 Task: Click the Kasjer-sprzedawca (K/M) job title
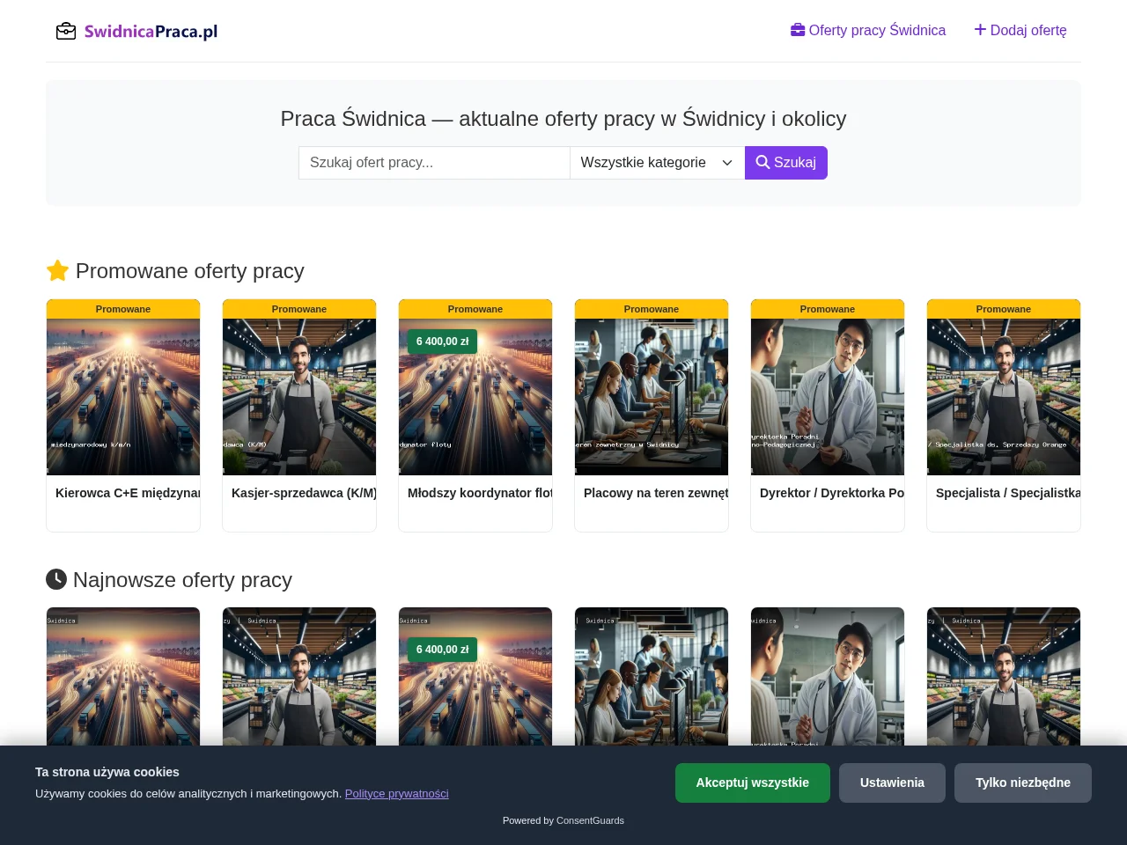click(304, 493)
